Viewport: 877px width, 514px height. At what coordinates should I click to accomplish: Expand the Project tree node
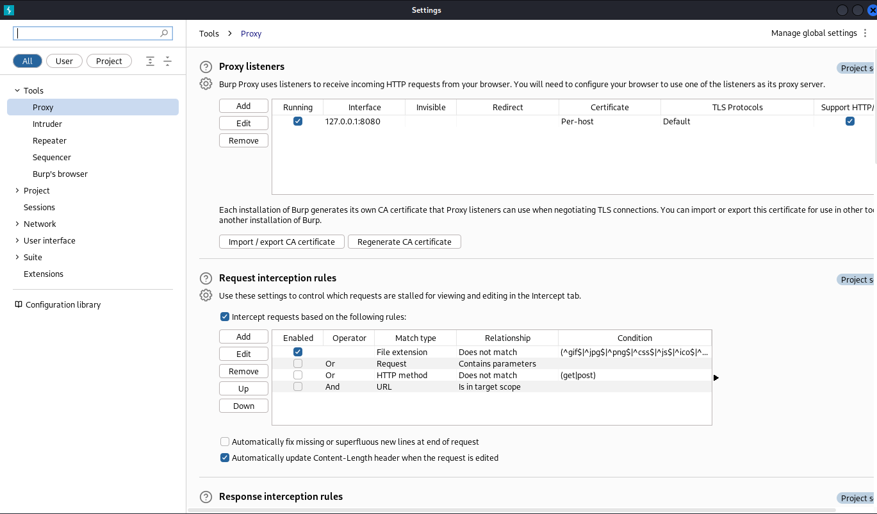tap(17, 190)
